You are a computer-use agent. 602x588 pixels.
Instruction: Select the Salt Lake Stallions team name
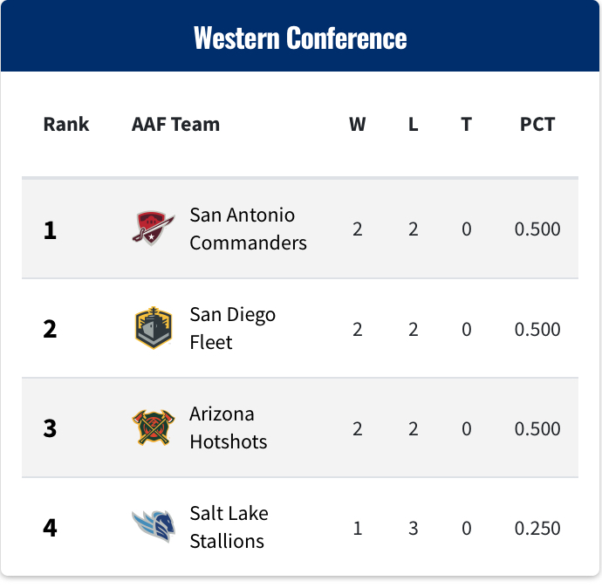[229, 527]
